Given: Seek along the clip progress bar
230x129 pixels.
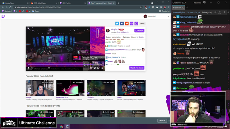Looking at the screenshot, I should pos(65,64).
